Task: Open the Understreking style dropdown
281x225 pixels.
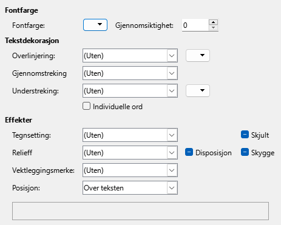Action: [x=130, y=91]
